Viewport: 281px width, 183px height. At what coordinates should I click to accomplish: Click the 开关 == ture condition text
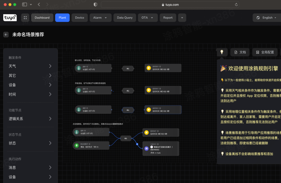[x=155, y=153]
